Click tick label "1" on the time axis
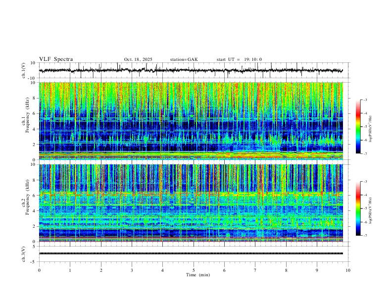The image size is (392, 303). [x=70, y=270]
